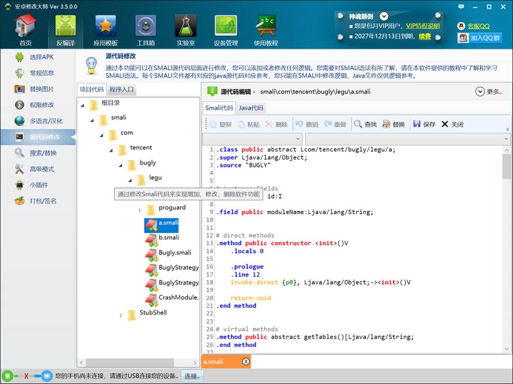Expand the proguard folder node
The height and width of the screenshot is (384, 513).
point(140,211)
